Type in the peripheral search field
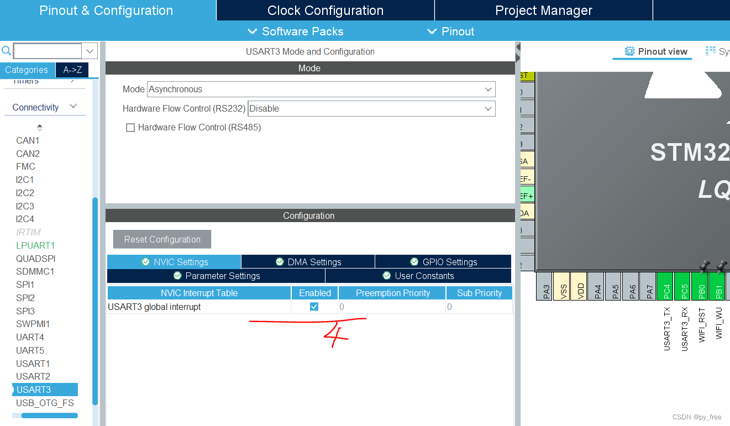 pos(48,51)
